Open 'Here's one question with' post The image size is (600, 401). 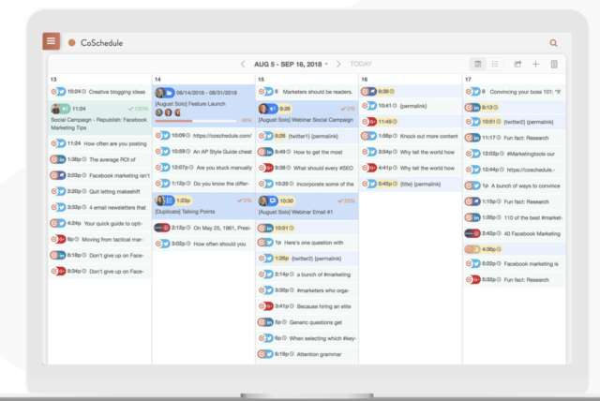tap(307, 243)
